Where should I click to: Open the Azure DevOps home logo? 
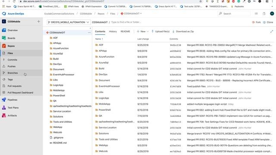coord(13,13)
